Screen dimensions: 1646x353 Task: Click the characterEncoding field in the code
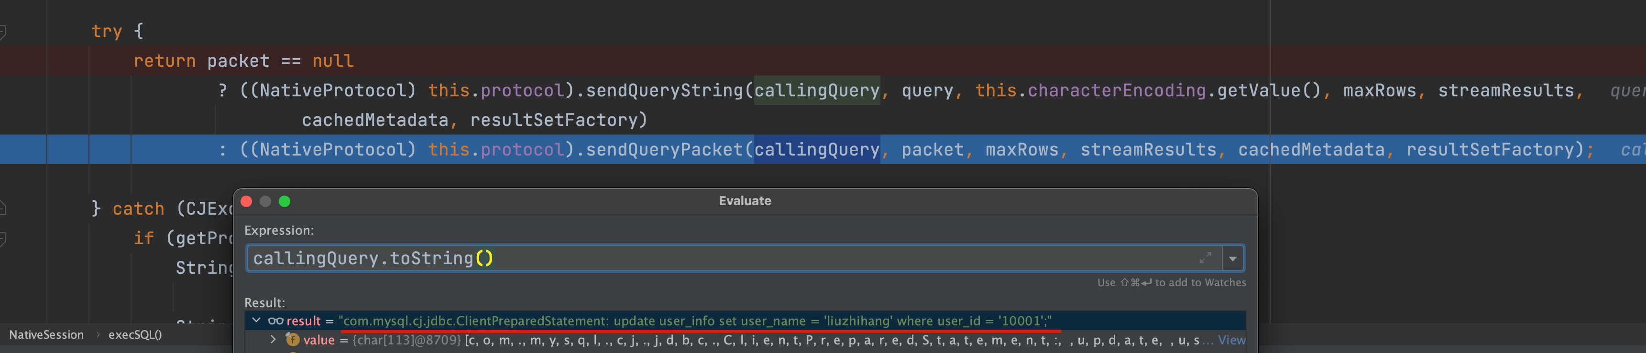click(x=1116, y=91)
